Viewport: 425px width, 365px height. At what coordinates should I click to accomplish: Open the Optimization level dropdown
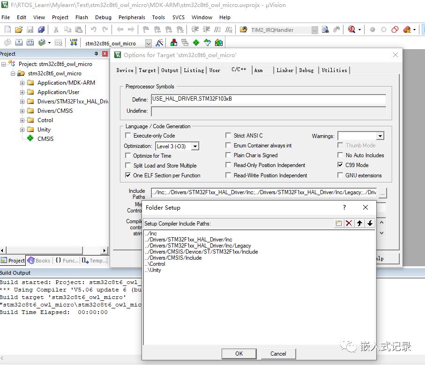pos(195,146)
